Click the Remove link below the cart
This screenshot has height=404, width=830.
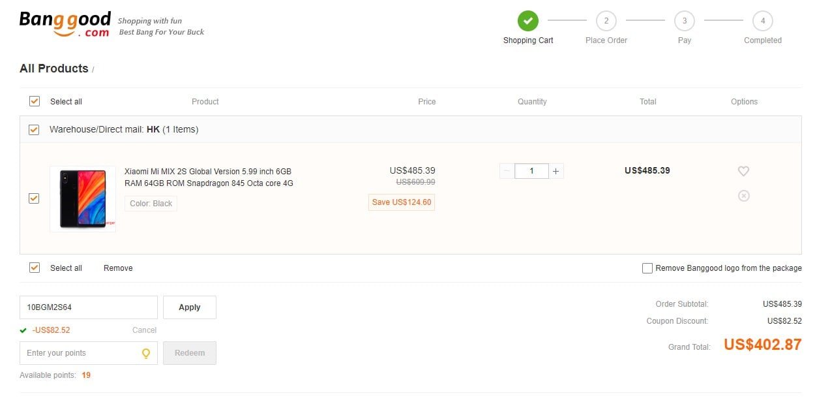(x=118, y=268)
